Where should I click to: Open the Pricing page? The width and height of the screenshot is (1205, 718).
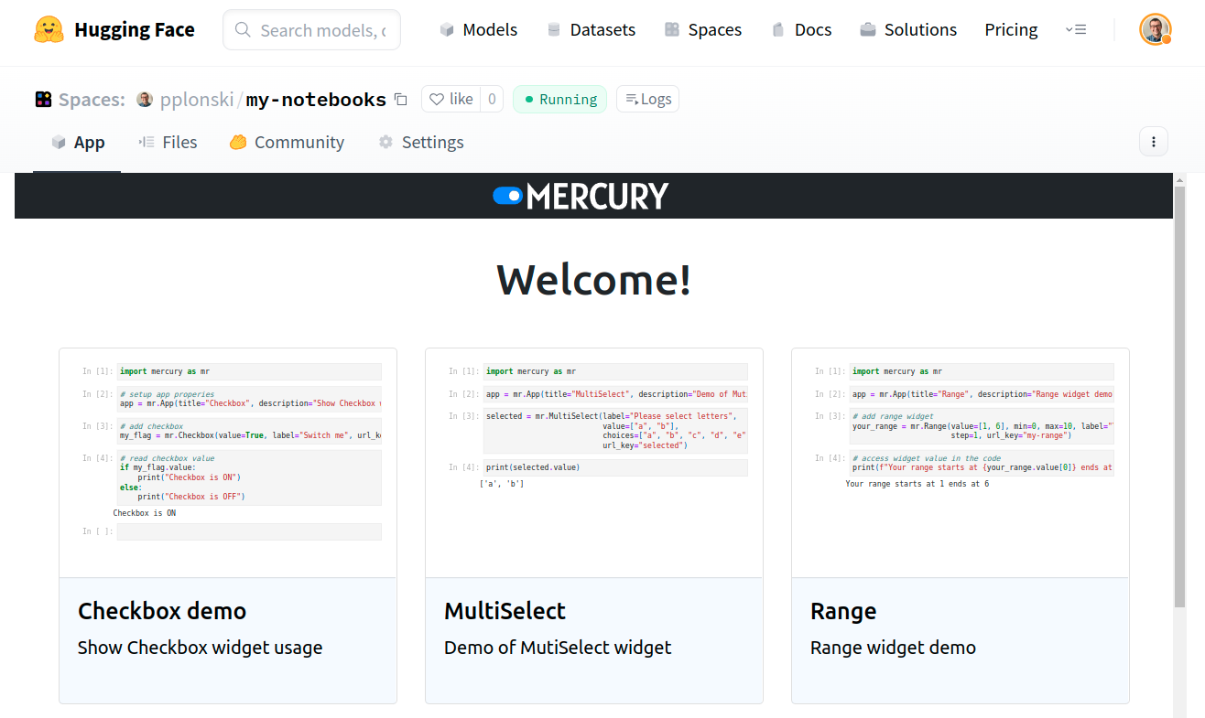[1011, 29]
